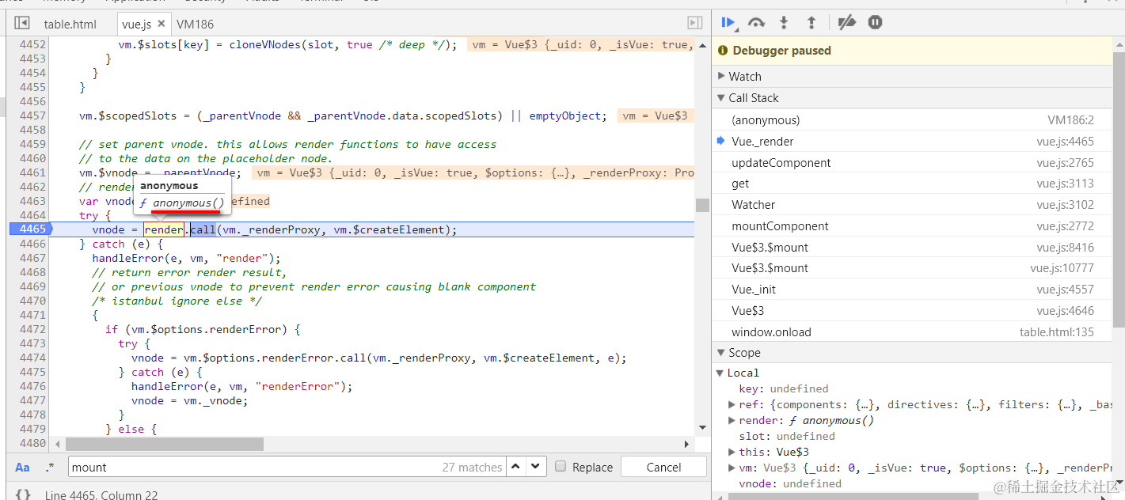Select the get call stack frame
1125x500 pixels.
[x=912, y=184]
